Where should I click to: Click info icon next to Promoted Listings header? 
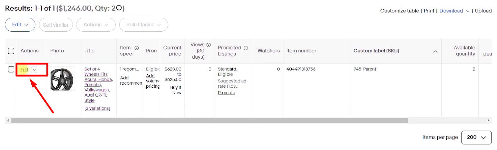pyautogui.click(x=246, y=48)
